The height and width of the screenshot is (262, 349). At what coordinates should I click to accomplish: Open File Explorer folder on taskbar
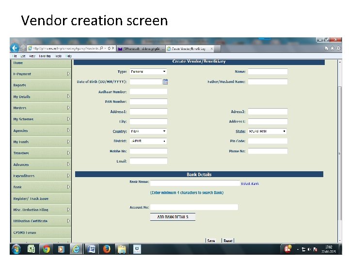click(x=122, y=249)
